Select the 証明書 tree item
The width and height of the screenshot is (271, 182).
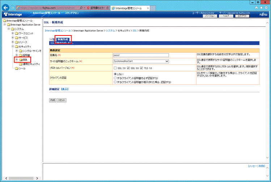[26, 55]
